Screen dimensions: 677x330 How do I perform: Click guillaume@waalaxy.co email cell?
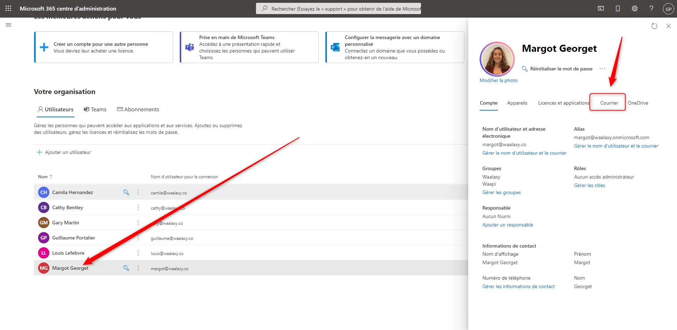click(172, 238)
